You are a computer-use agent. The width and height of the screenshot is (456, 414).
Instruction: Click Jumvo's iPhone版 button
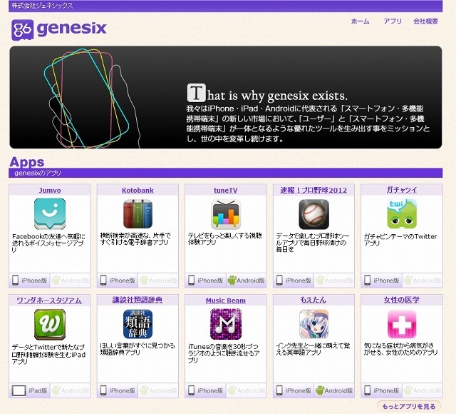(30, 281)
